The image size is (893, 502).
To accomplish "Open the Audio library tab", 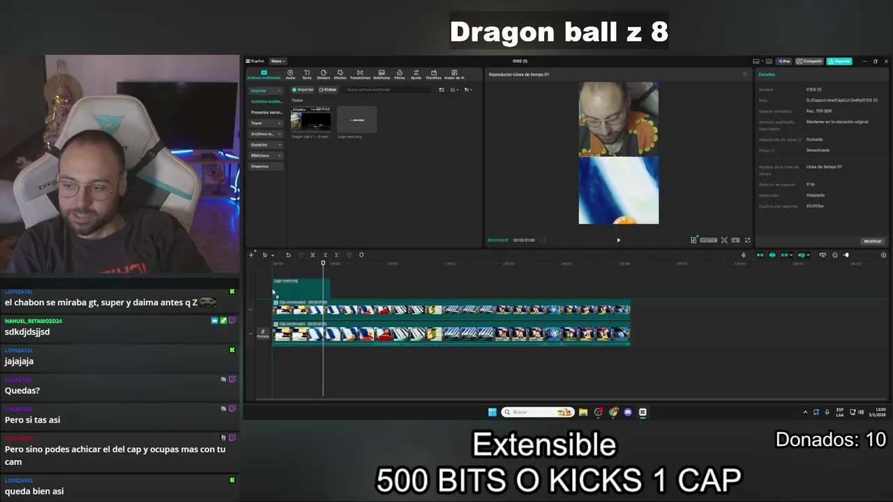I will [290, 75].
